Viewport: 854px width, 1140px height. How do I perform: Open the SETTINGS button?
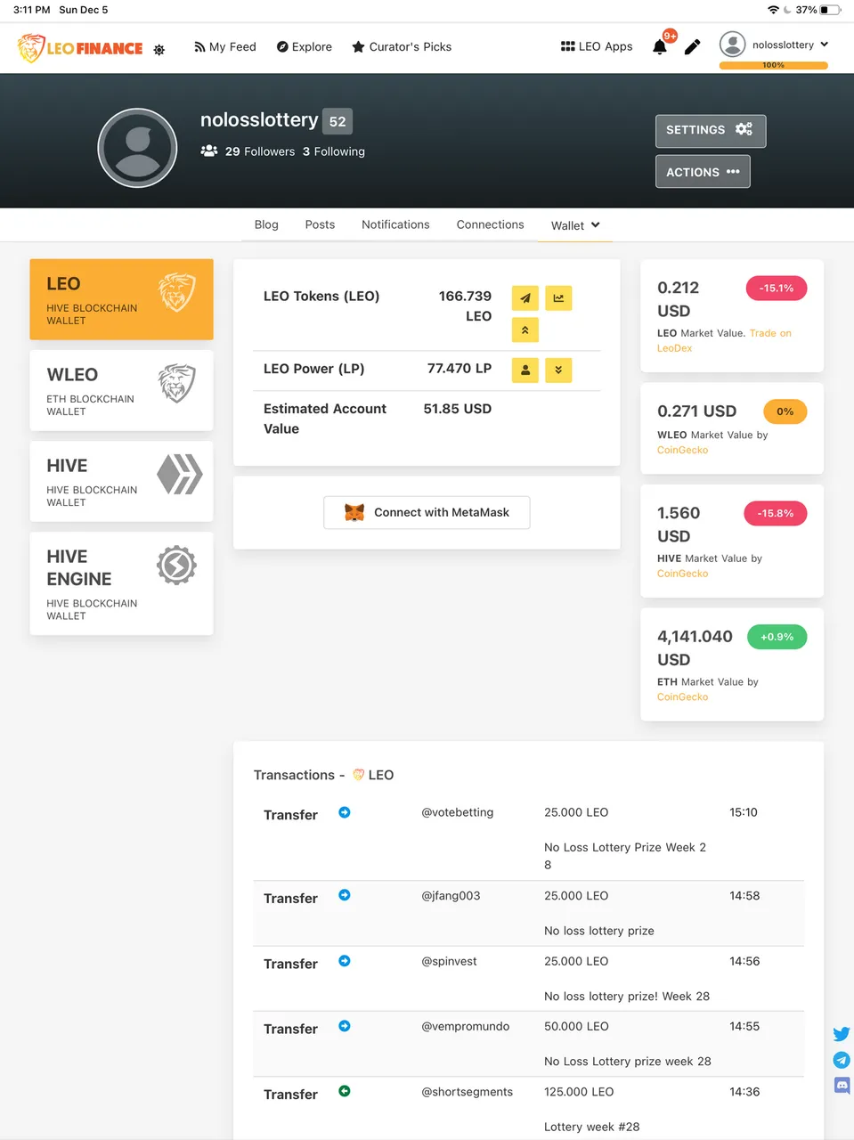pyautogui.click(x=711, y=130)
